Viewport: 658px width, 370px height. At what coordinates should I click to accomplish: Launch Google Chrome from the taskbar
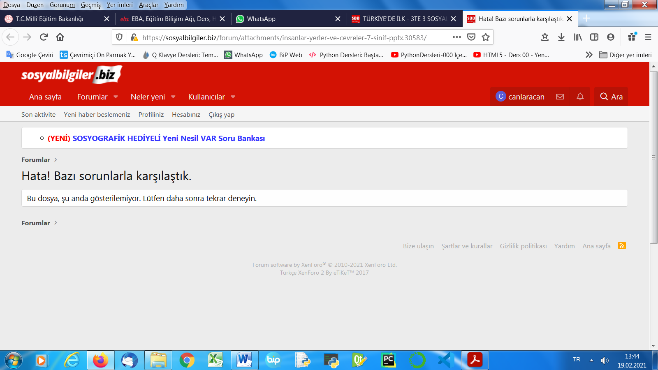coord(187,361)
